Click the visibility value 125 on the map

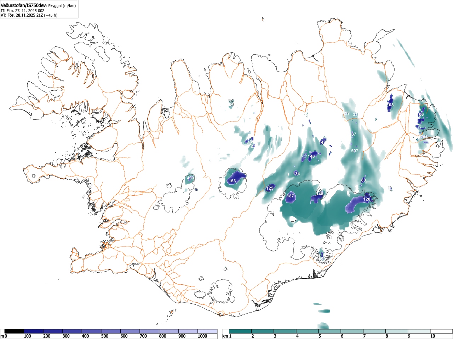coord(270,188)
